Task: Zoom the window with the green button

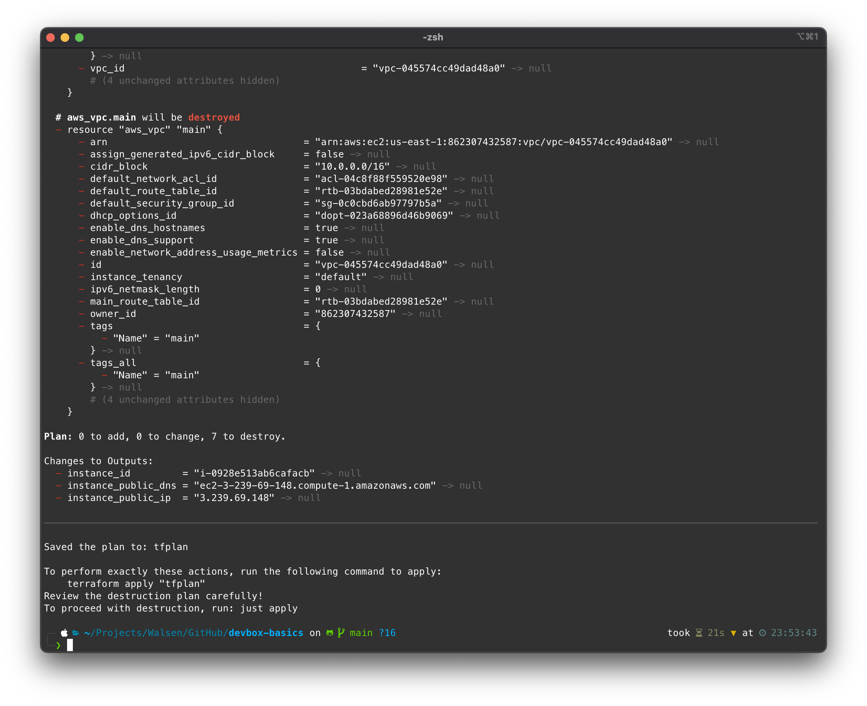Action: click(x=79, y=38)
